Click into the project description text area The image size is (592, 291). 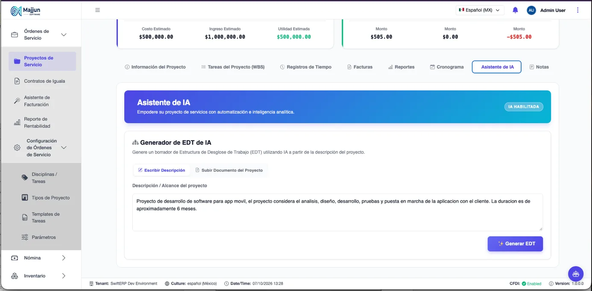(337, 212)
